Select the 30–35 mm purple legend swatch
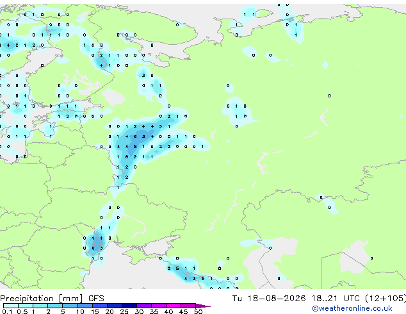406x314 pixels. (144, 306)
